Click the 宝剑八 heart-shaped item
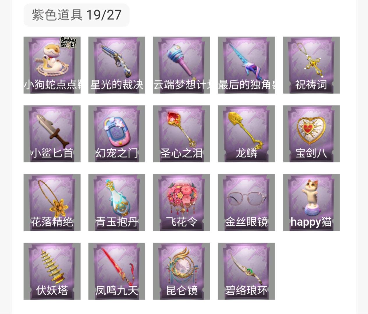 311,134
